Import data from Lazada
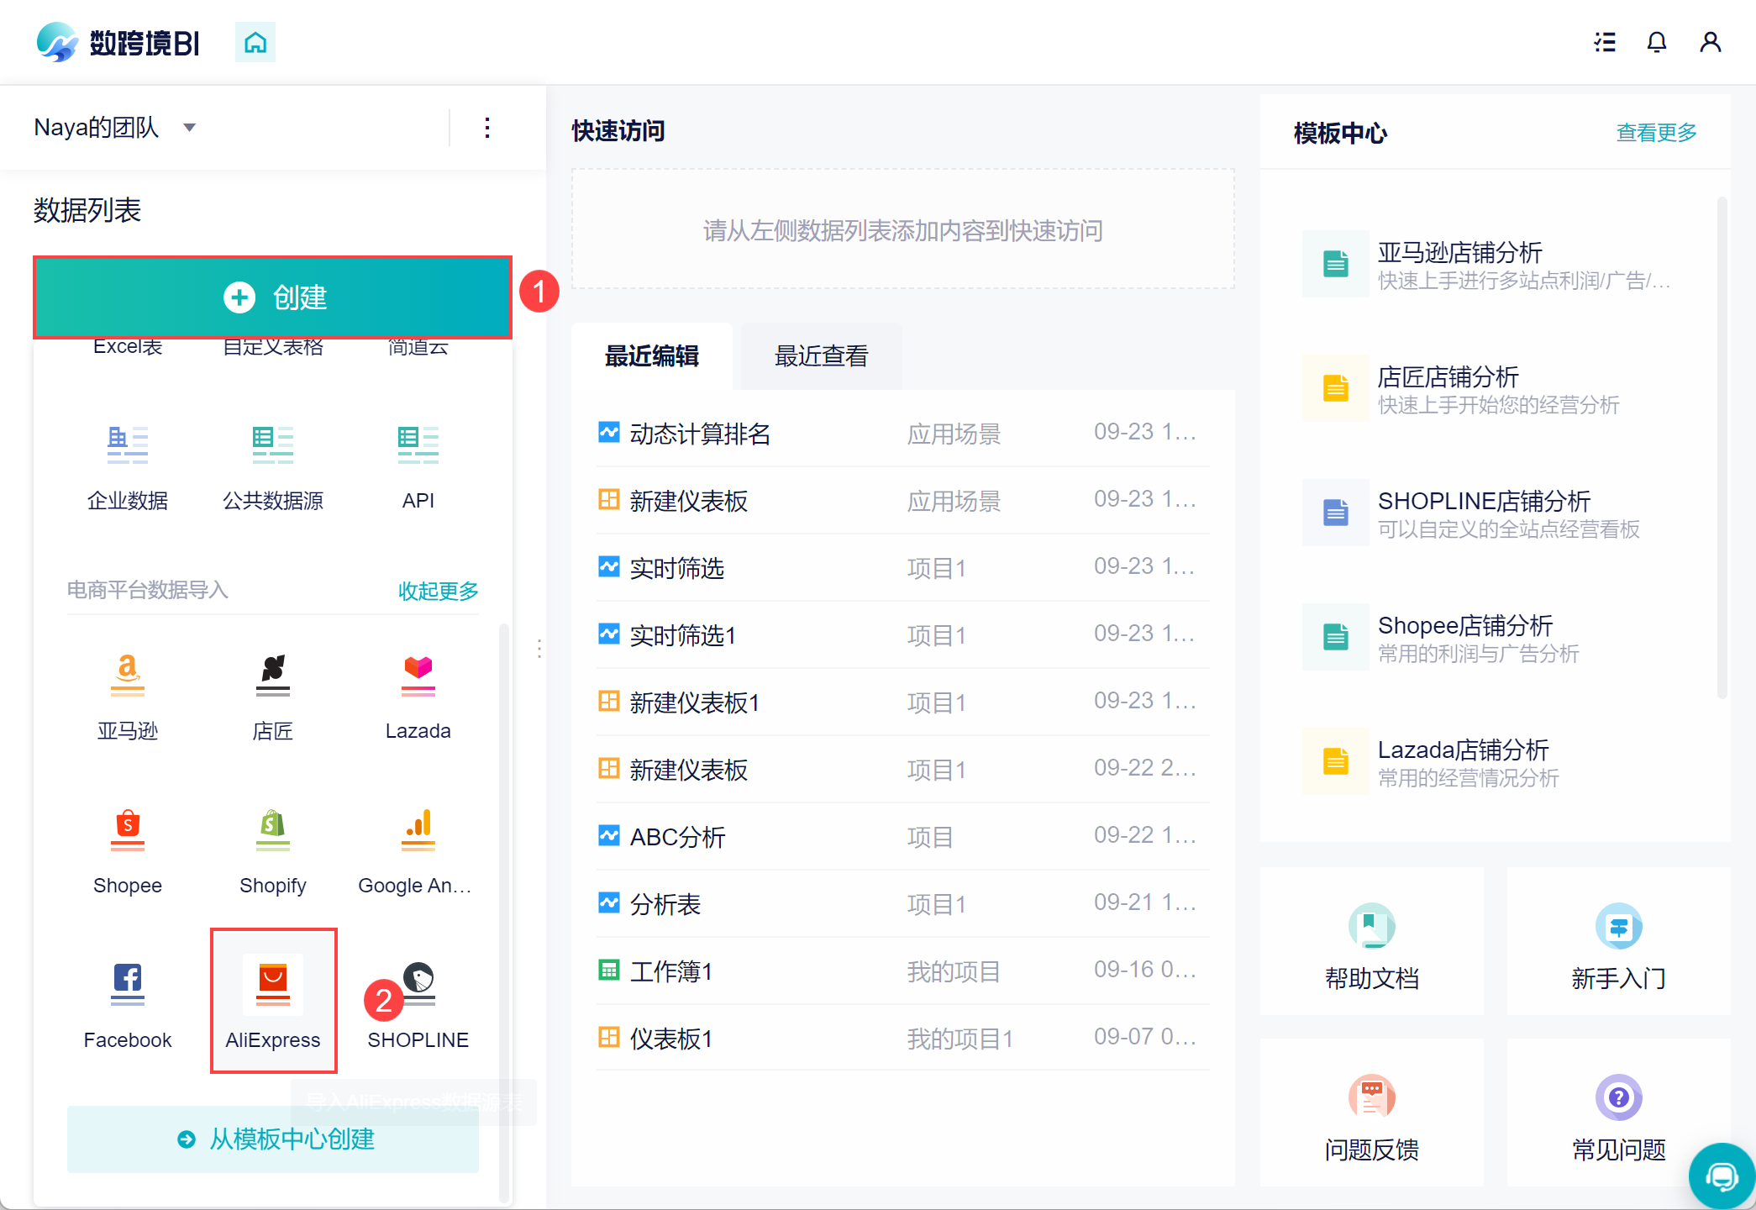The height and width of the screenshot is (1210, 1756). tap(418, 697)
